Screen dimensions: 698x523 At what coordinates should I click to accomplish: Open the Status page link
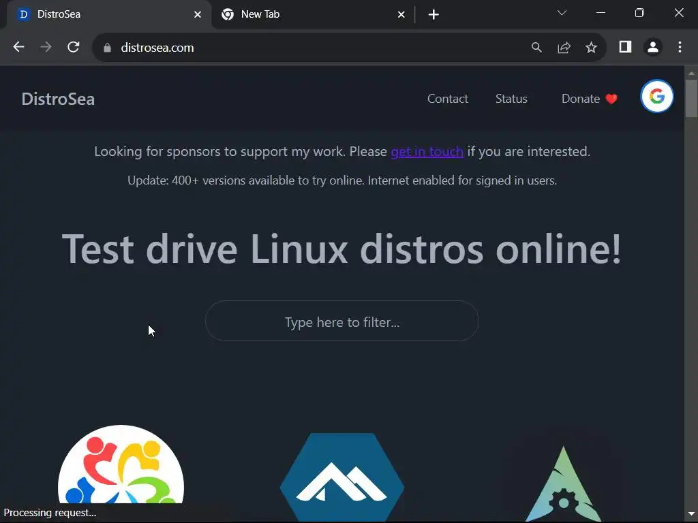(511, 99)
